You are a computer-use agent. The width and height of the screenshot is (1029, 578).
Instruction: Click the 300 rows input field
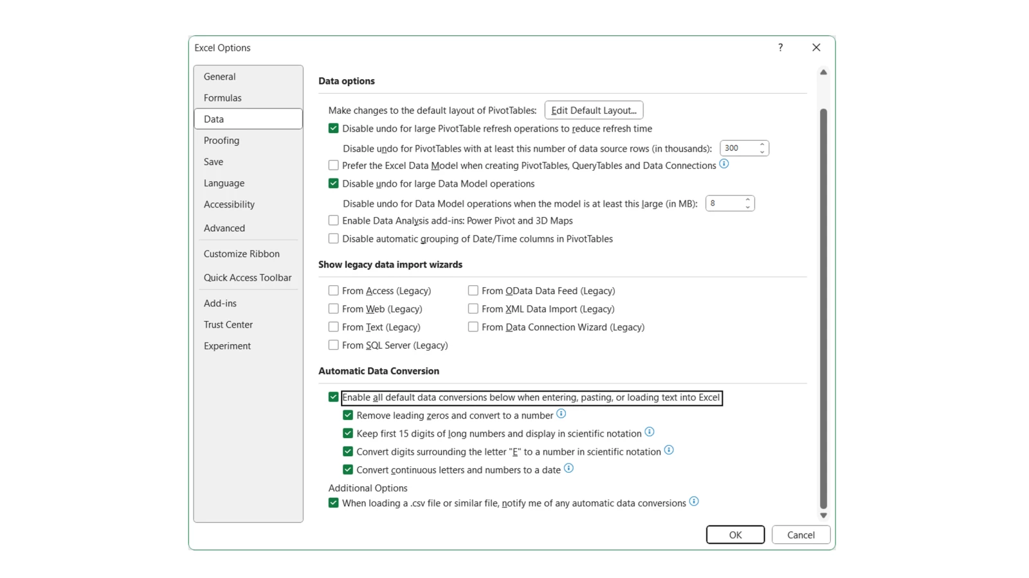[x=738, y=148]
